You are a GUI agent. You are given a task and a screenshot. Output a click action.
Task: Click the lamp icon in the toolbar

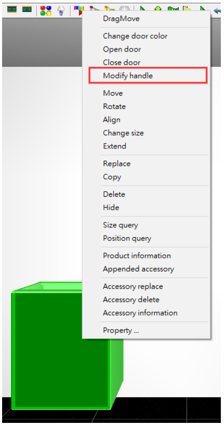tap(61, 11)
